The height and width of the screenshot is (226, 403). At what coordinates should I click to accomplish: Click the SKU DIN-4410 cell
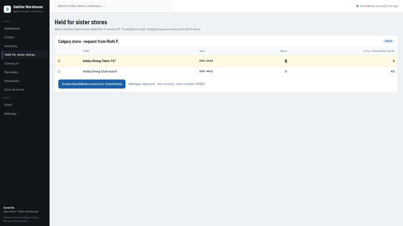coord(206,61)
